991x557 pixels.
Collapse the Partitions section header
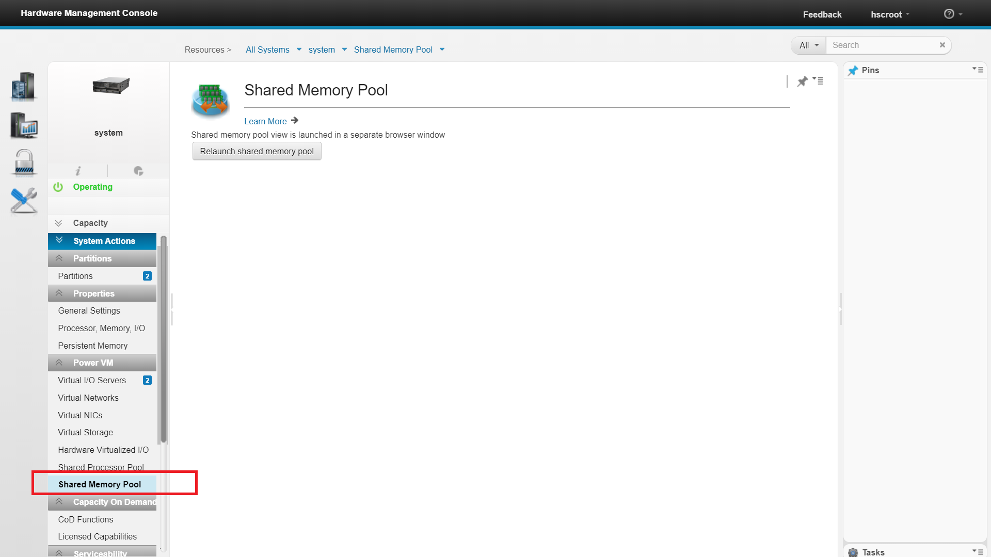[x=102, y=258]
